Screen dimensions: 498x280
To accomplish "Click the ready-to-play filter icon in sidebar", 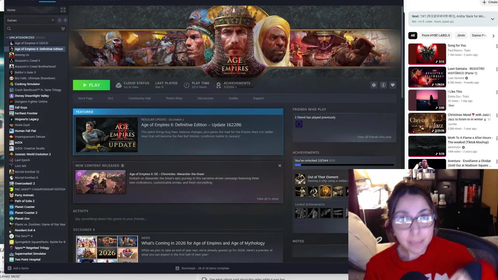I will pos(65,20).
